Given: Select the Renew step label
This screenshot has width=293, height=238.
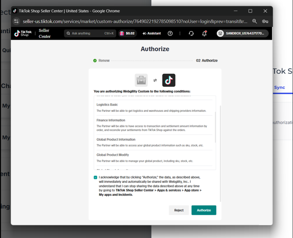Looking at the screenshot, I should (x=104, y=60).
